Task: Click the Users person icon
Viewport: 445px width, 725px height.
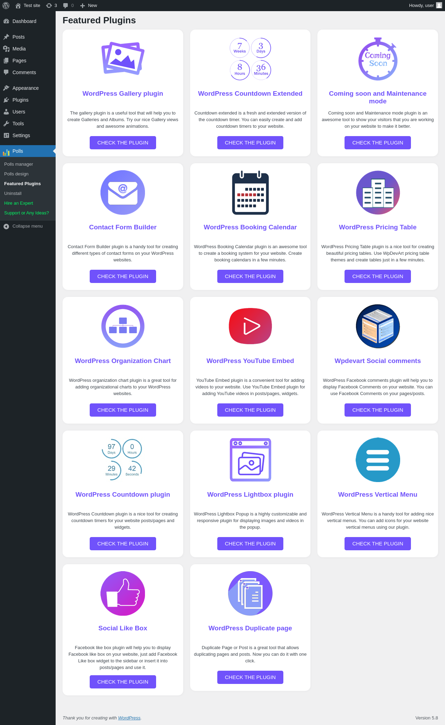Action: pos(6,112)
